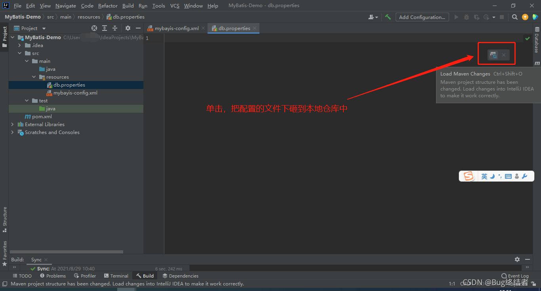Toggle tool window bars icon in status bar
The image size is (541, 291).
(x=4, y=284)
